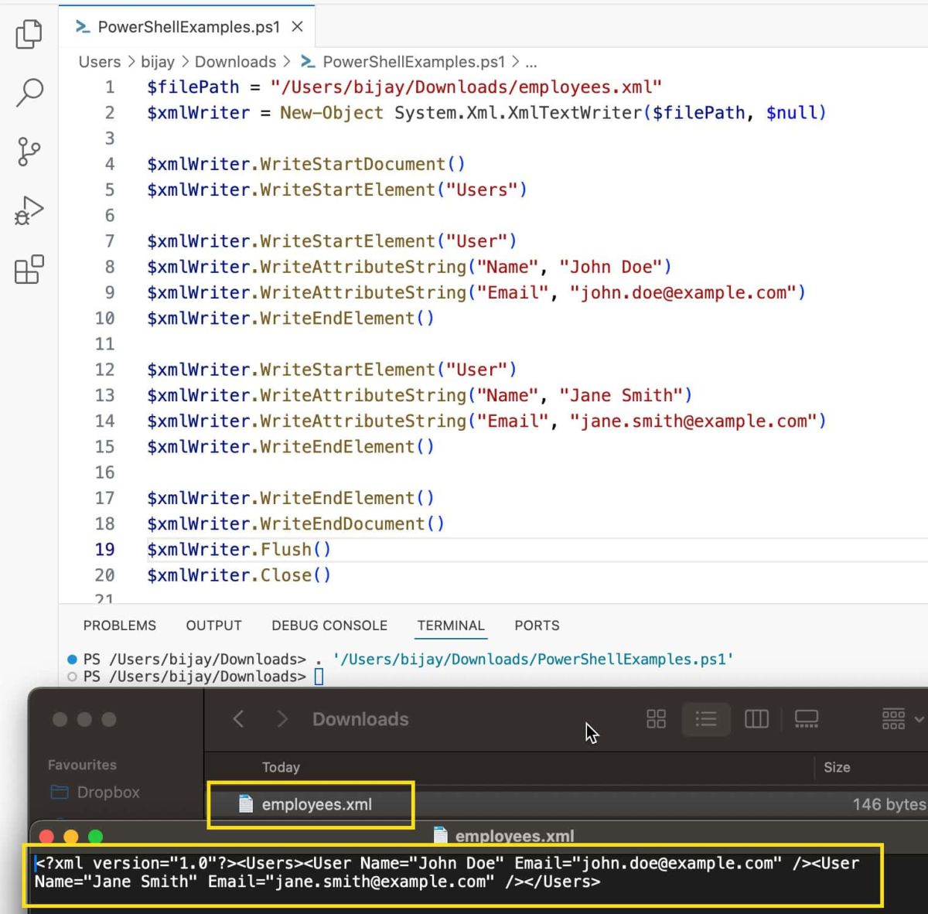The width and height of the screenshot is (928, 914).
Task: Open Dropbox in Finder Favourites sidebar
Action: pyautogui.click(x=95, y=792)
